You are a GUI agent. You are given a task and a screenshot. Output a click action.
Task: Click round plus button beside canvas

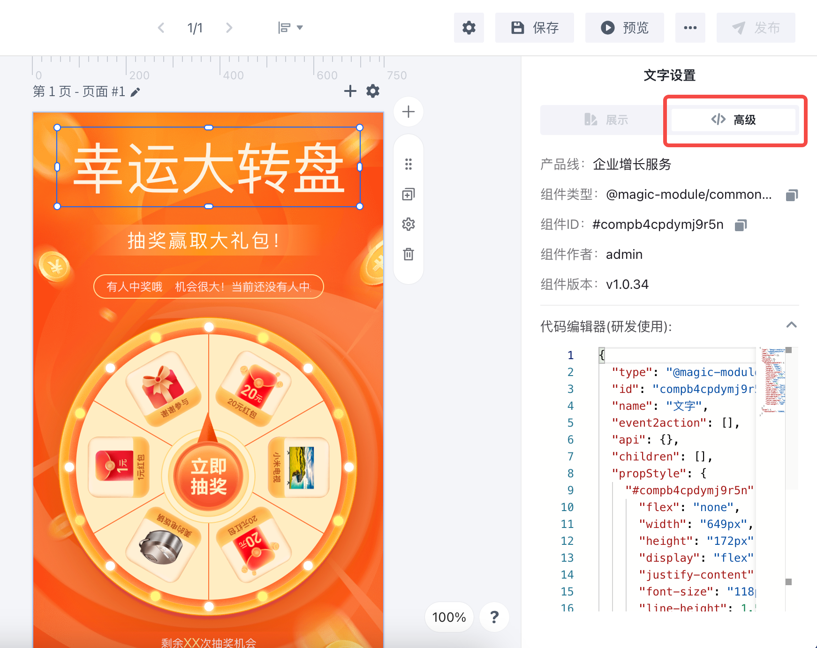tap(408, 112)
